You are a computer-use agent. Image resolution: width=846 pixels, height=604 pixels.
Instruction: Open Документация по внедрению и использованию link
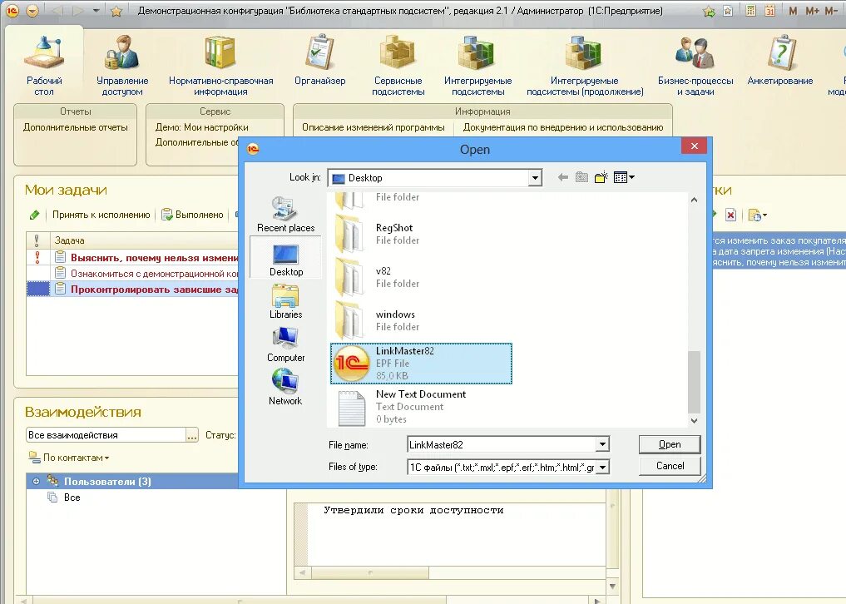(562, 127)
